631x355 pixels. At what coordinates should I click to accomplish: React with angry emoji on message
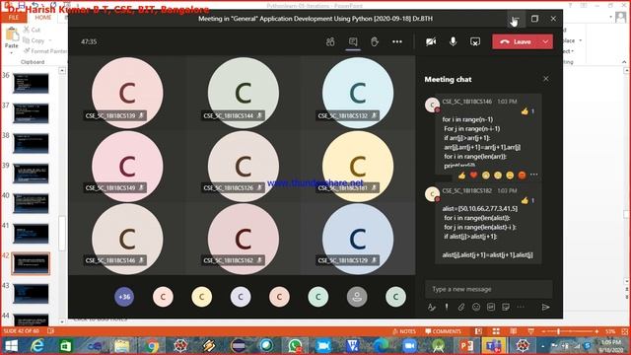[x=522, y=176]
